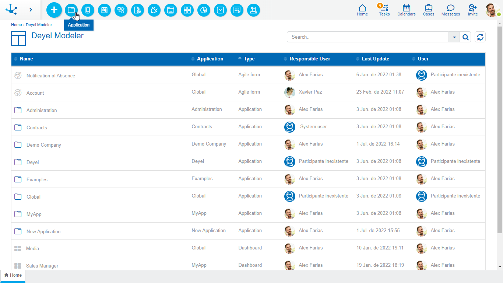
Task: Open Tasks with 9 notifications
Action: [x=384, y=10]
